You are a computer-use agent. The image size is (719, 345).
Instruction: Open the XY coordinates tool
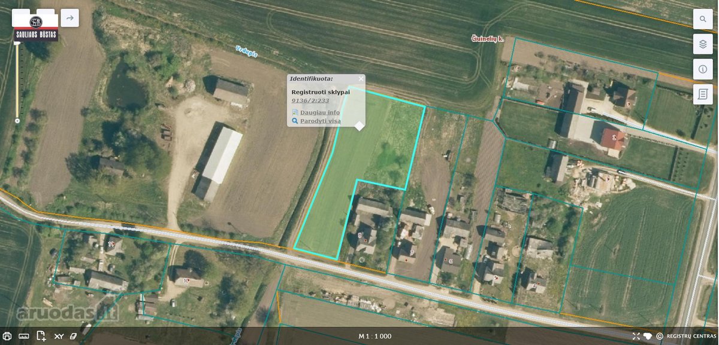(59, 336)
